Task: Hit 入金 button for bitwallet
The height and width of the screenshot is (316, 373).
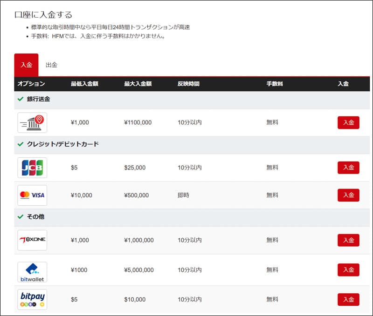Action: 348,270
